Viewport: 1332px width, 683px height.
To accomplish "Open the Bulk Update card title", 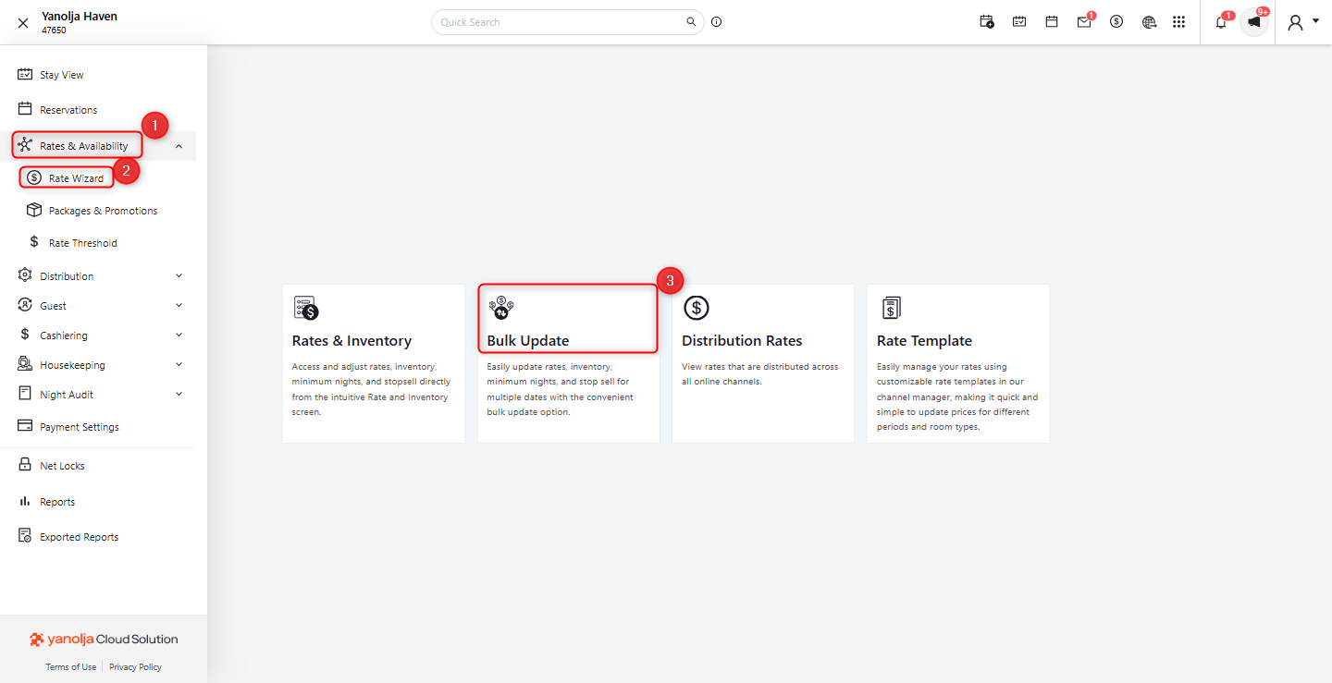I will tap(528, 341).
